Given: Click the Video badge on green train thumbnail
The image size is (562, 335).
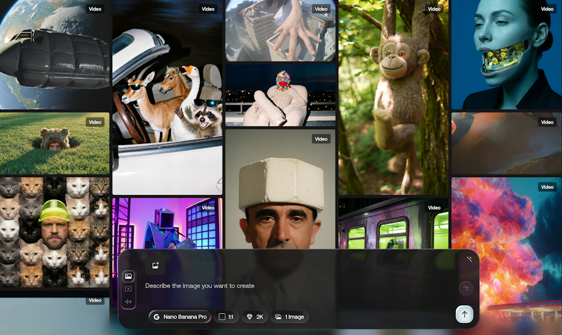Looking at the screenshot, I should point(434,207).
